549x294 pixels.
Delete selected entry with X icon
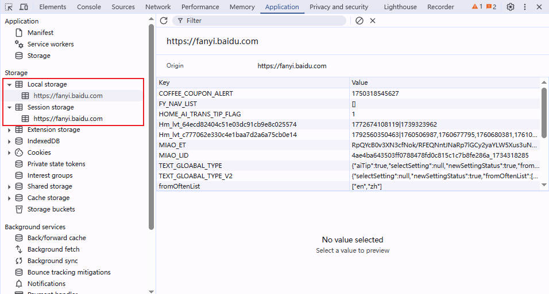[373, 21]
